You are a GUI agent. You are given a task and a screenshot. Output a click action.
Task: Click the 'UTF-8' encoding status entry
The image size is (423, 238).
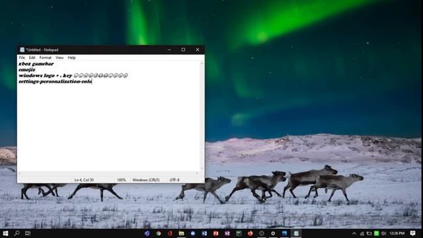coord(174,180)
